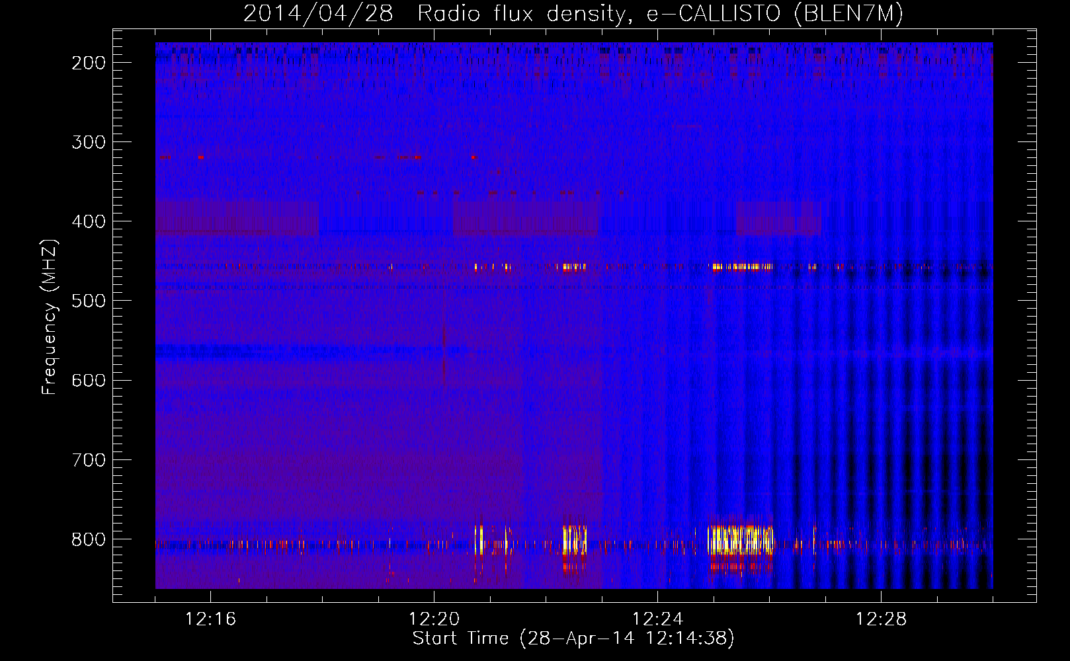Click the 12:16 time tick label
The width and height of the screenshot is (1070, 661).
click(x=210, y=619)
